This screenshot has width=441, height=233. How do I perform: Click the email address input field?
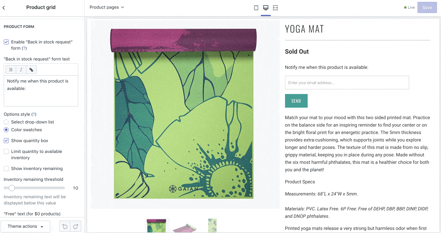(347, 83)
